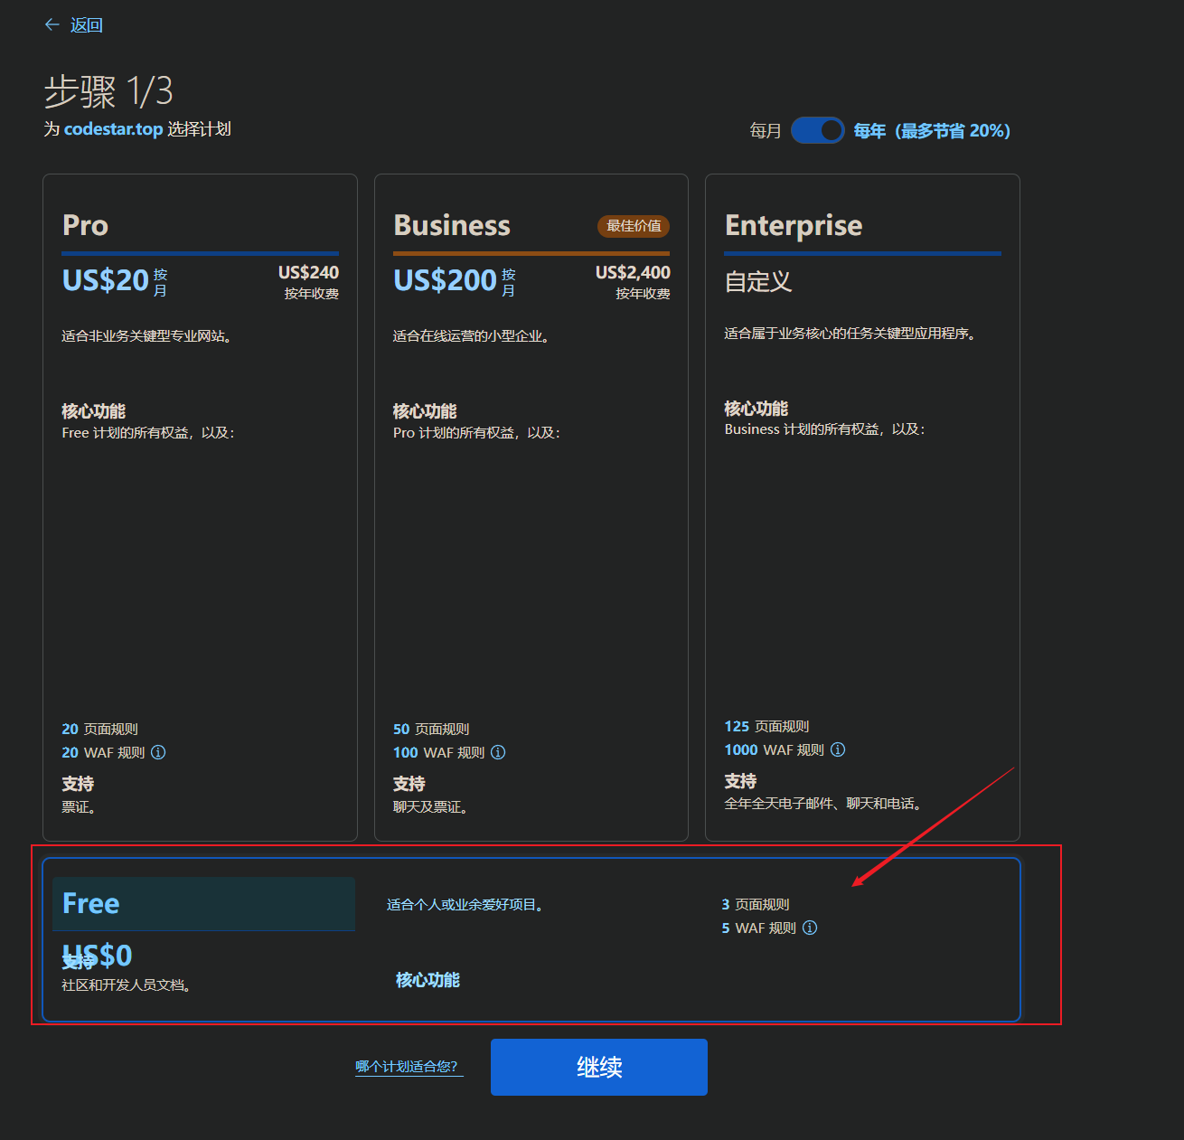Click the back arrow icon
Image resolution: width=1184 pixels, height=1140 pixels.
52,24
